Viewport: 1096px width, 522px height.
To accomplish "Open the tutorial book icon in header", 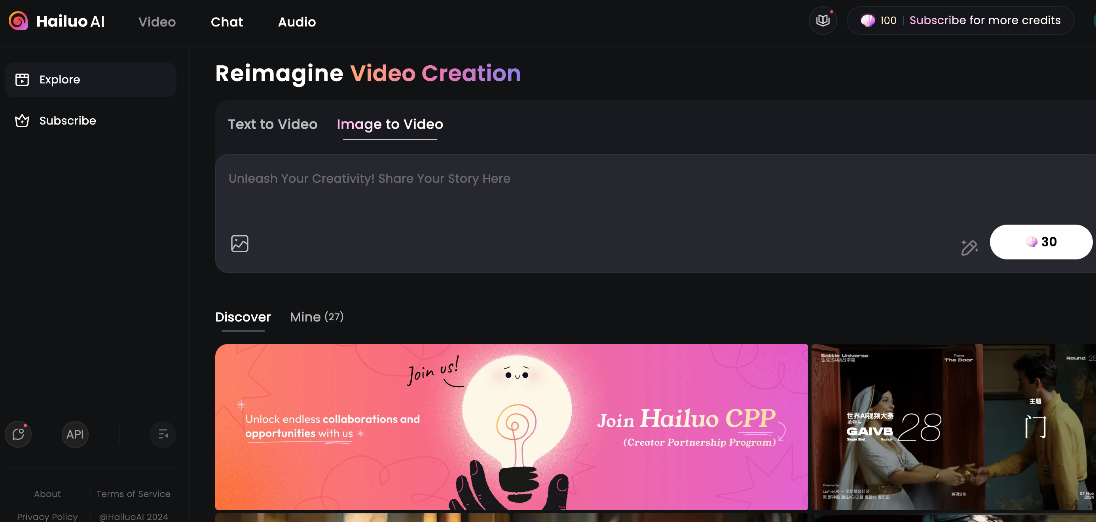I will click(823, 21).
